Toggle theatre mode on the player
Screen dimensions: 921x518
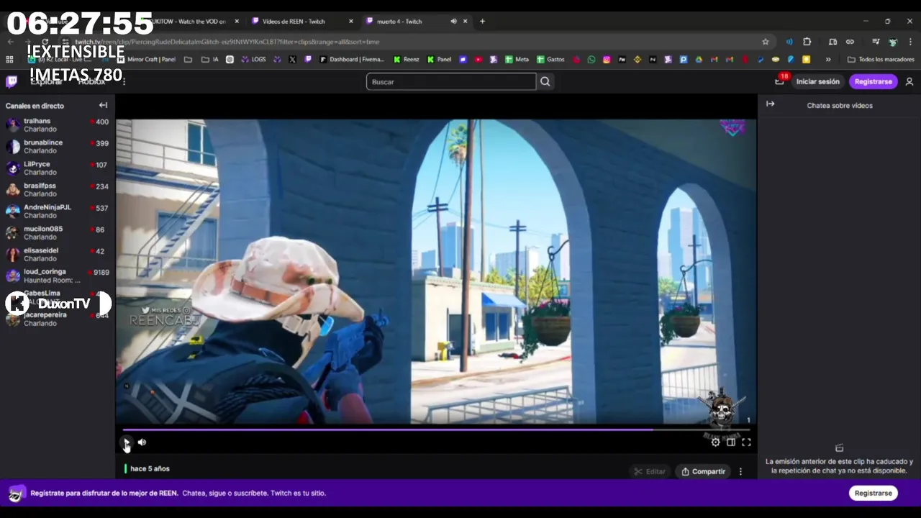[x=731, y=442]
